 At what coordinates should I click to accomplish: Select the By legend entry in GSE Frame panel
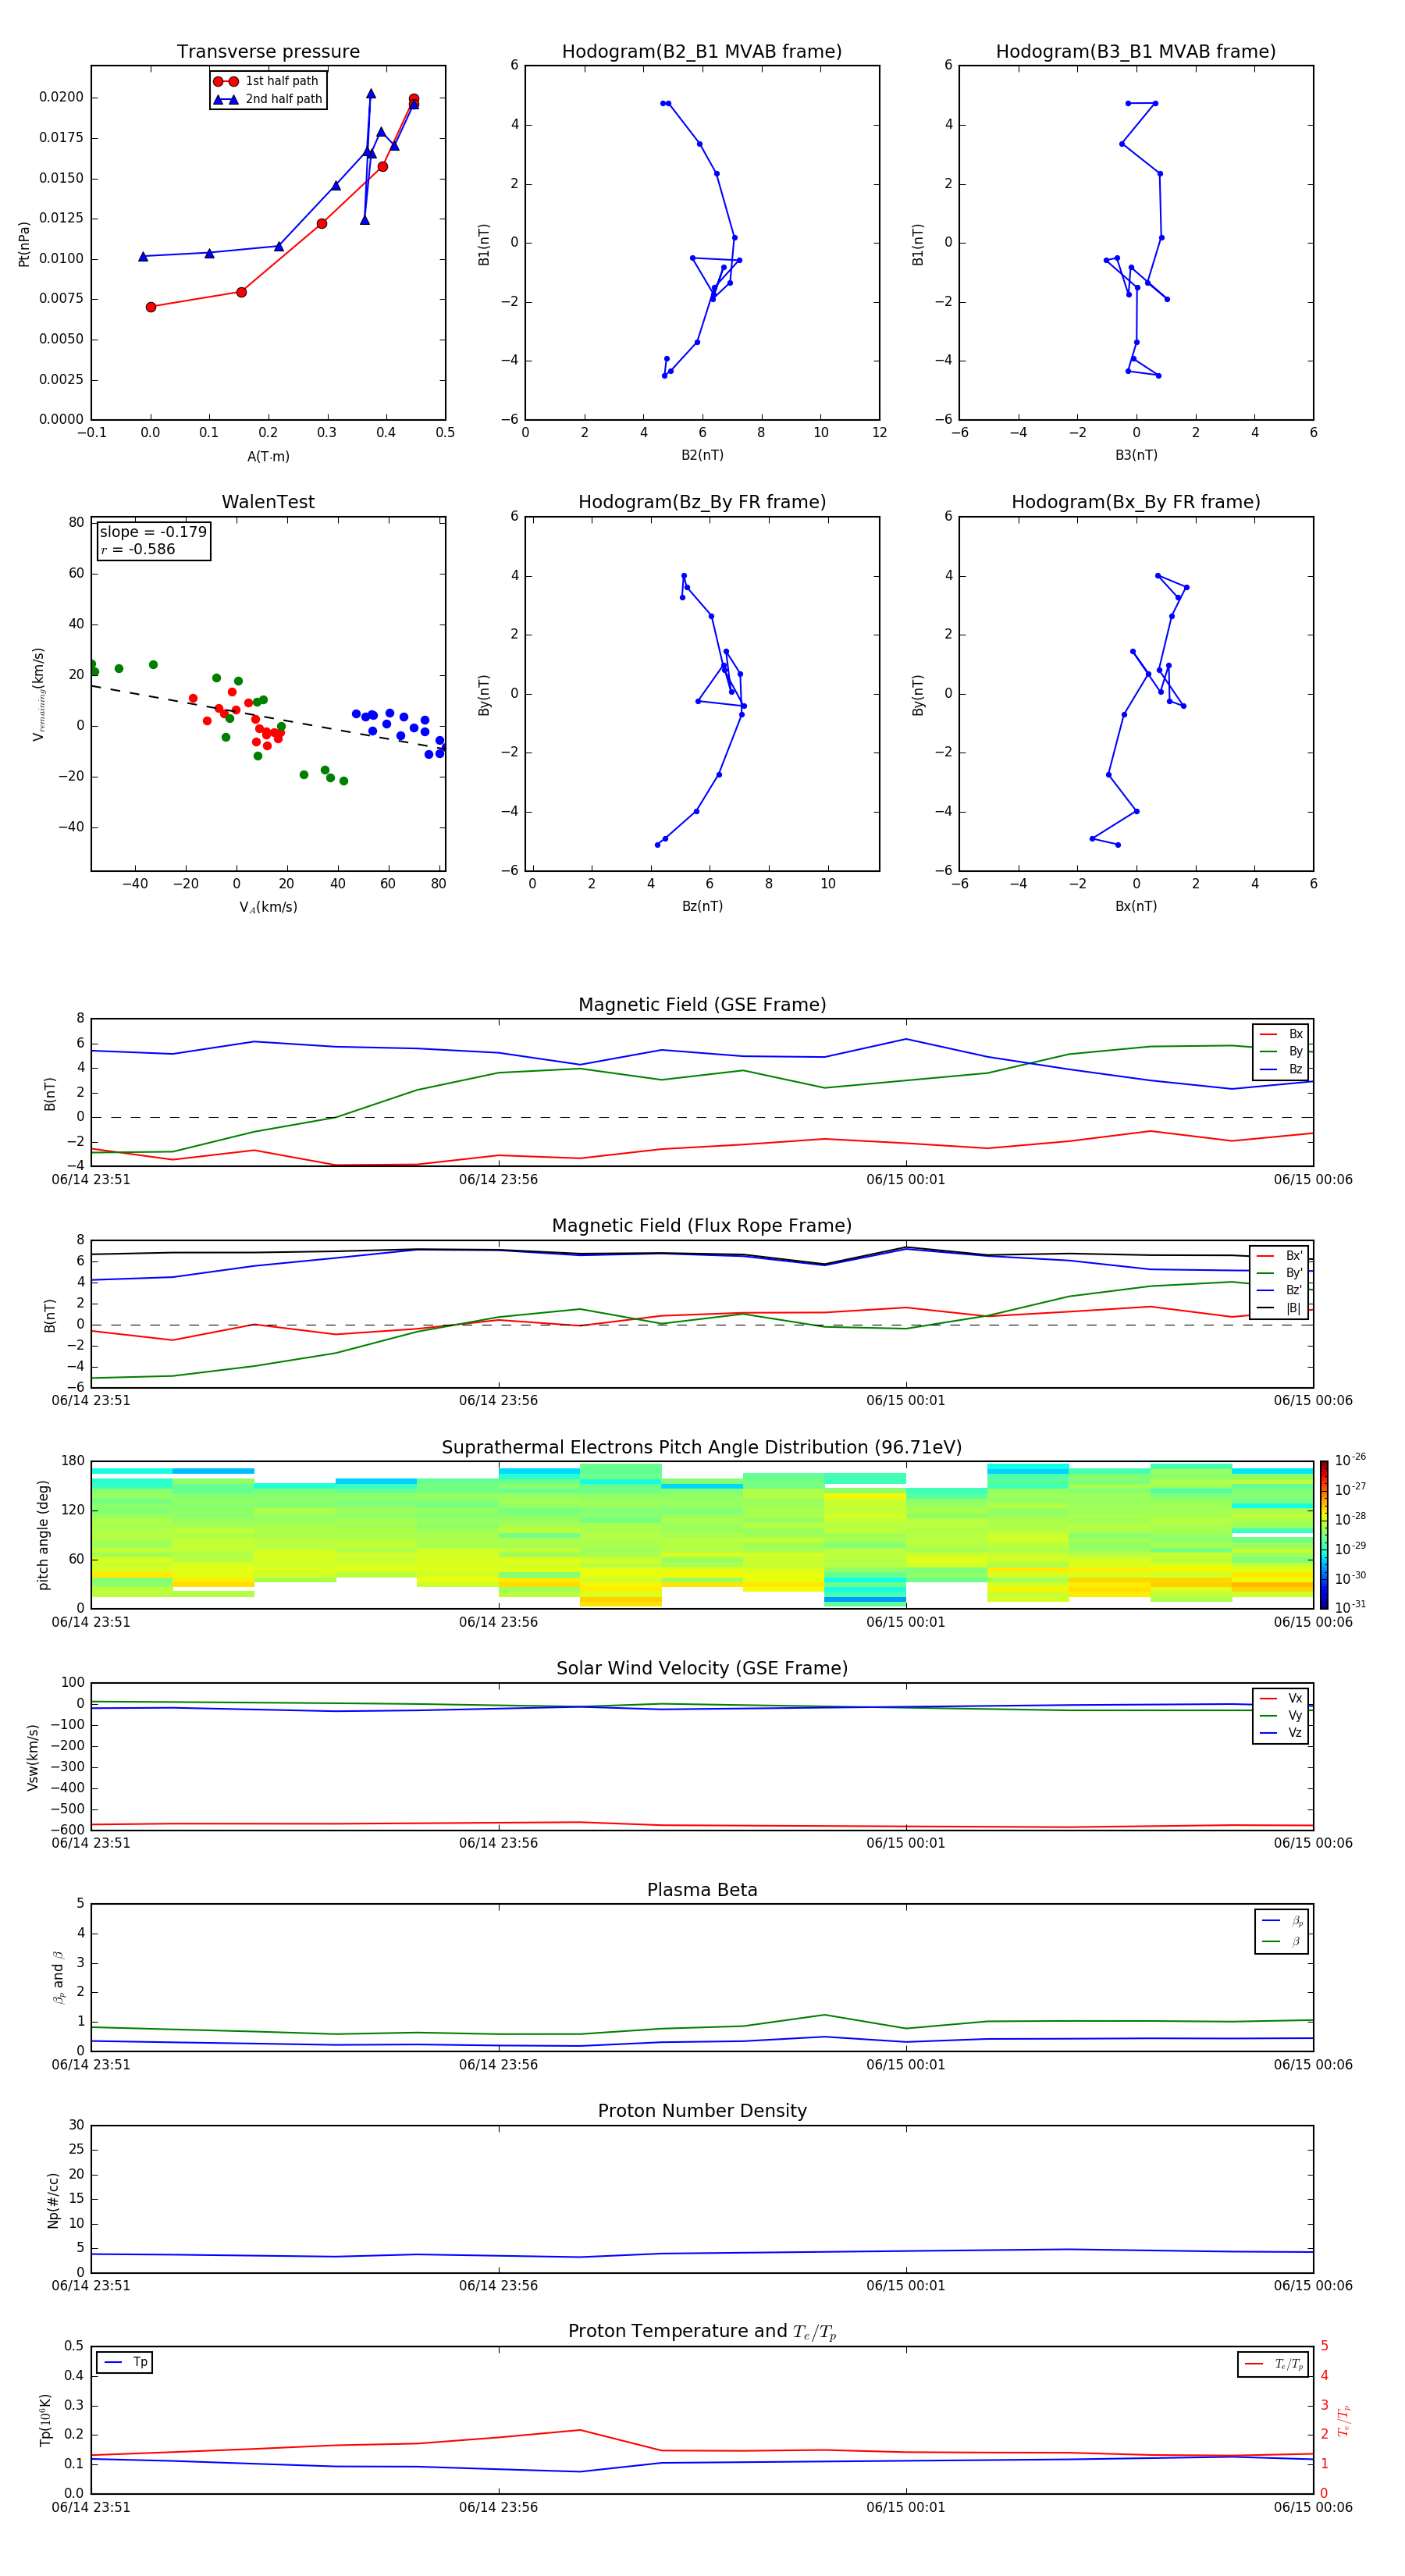click(1281, 1052)
